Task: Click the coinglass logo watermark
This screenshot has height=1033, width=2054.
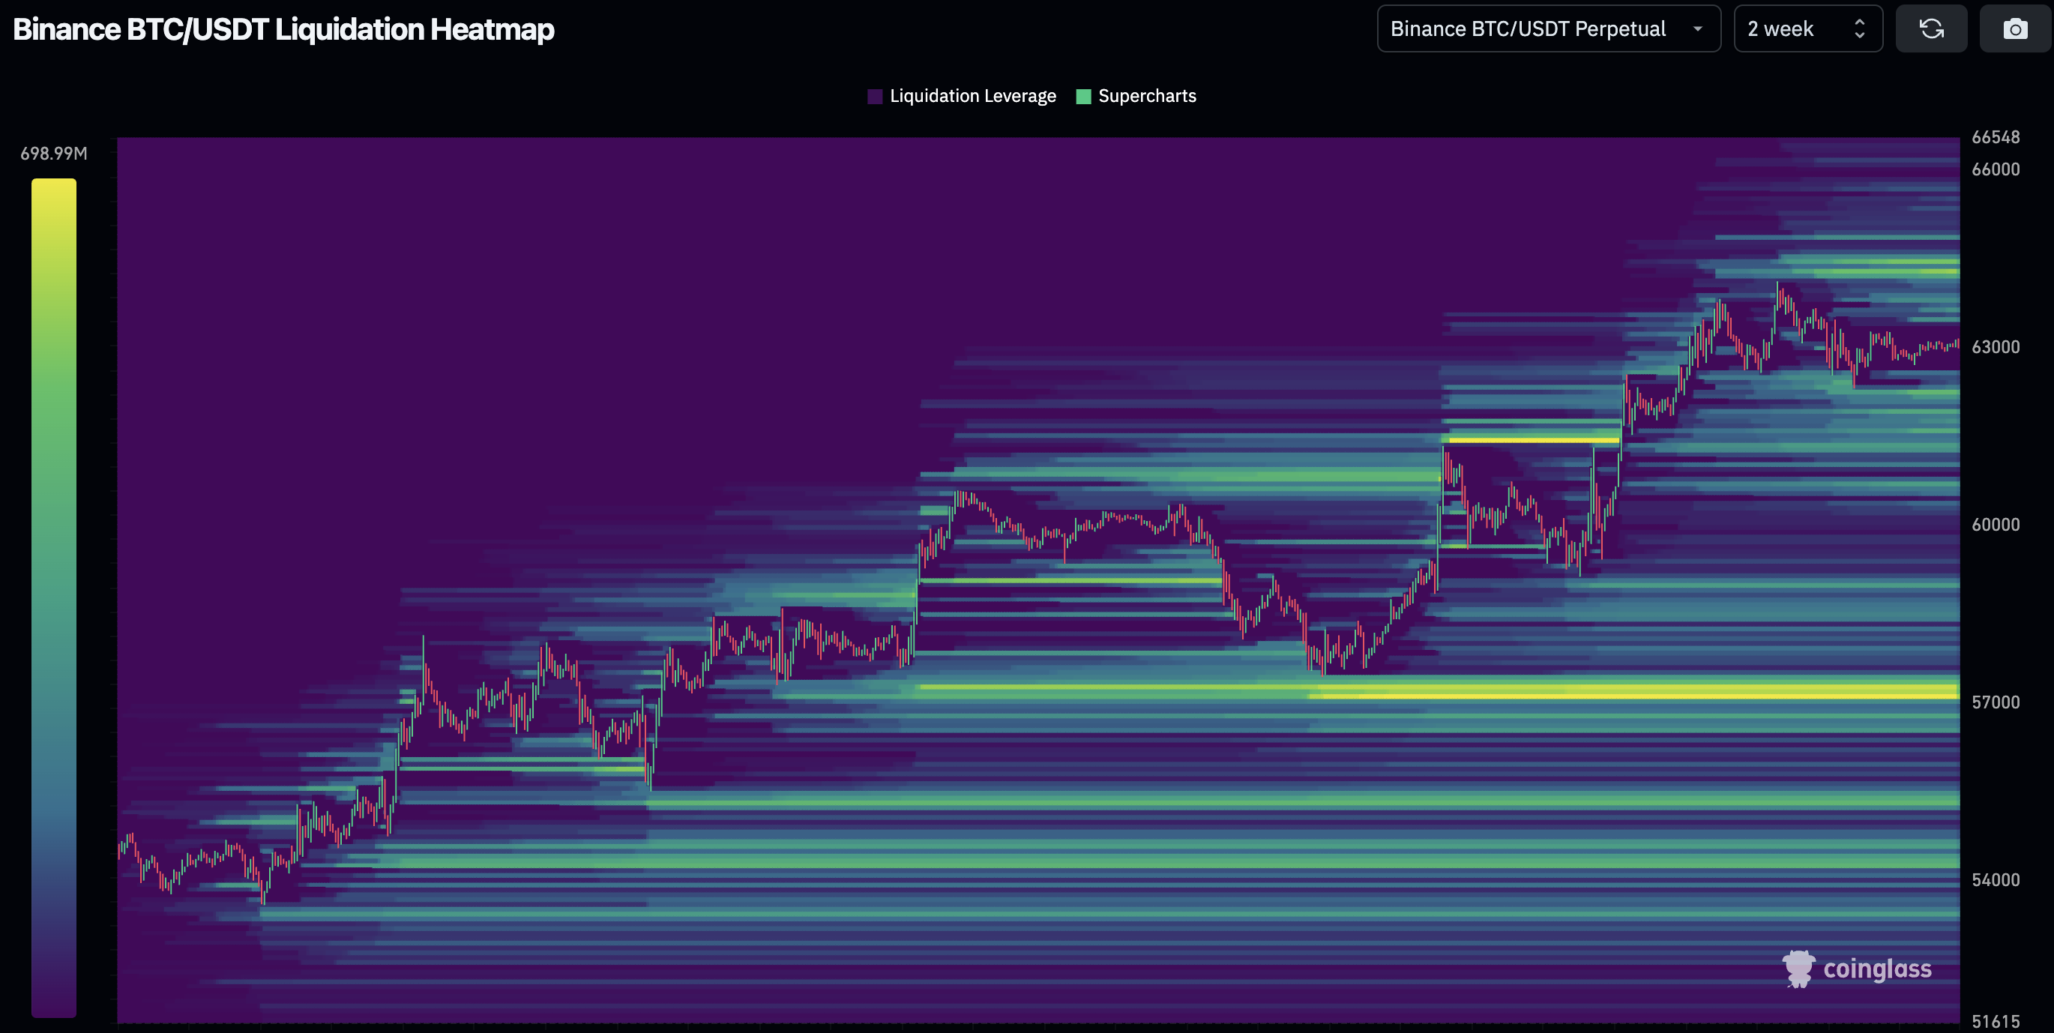Action: click(1798, 969)
